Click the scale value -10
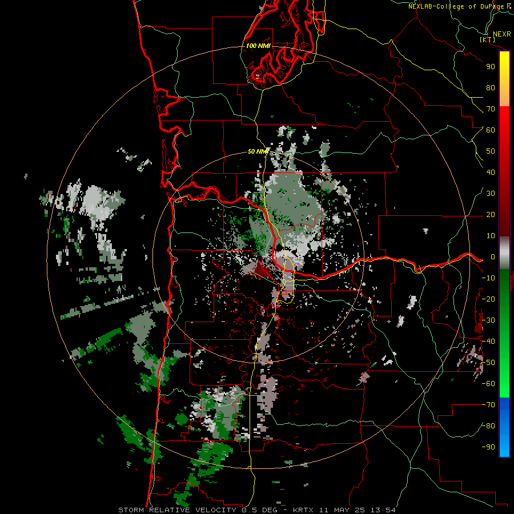The height and width of the screenshot is (514, 514). click(488, 278)
